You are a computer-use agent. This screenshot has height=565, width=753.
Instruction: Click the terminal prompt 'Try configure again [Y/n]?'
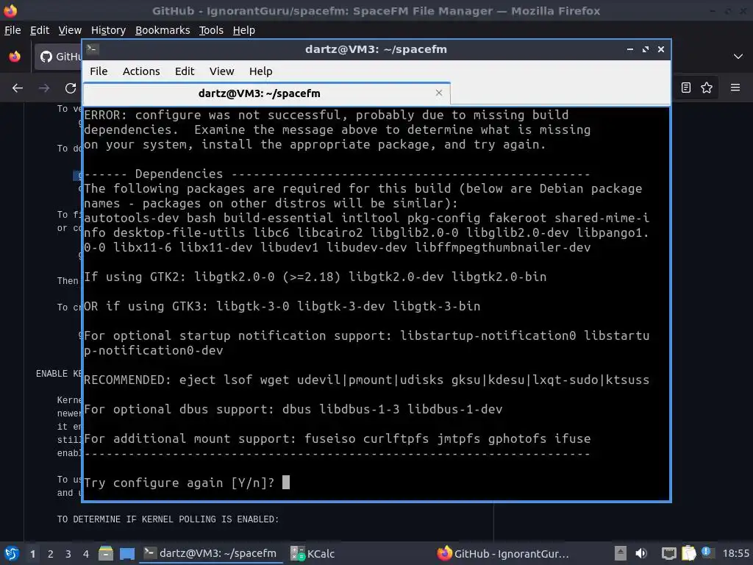[x=179, y=483]
